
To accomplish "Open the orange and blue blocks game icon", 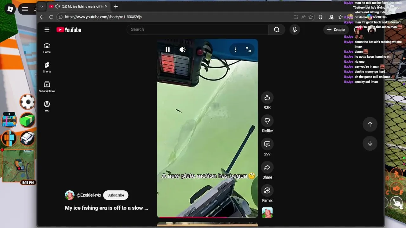I will (x=9, y=138).
